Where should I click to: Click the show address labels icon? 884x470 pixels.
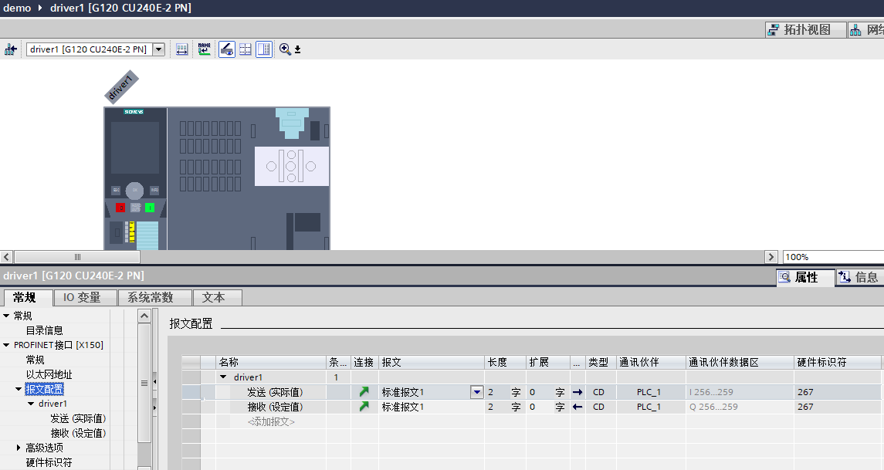tap(181, 49)
